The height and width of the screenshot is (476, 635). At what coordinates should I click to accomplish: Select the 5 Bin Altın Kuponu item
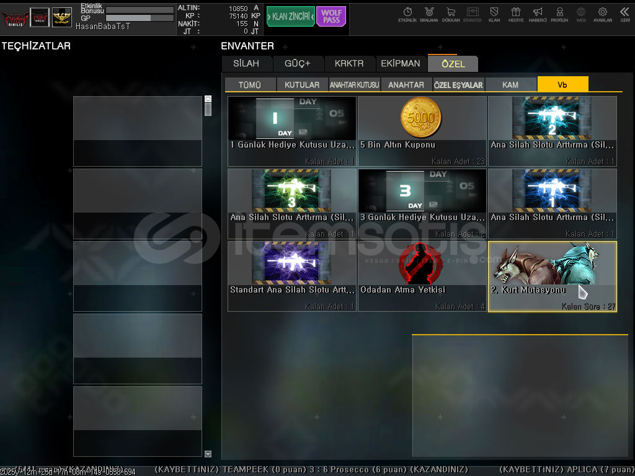click(x=422, y=131)
